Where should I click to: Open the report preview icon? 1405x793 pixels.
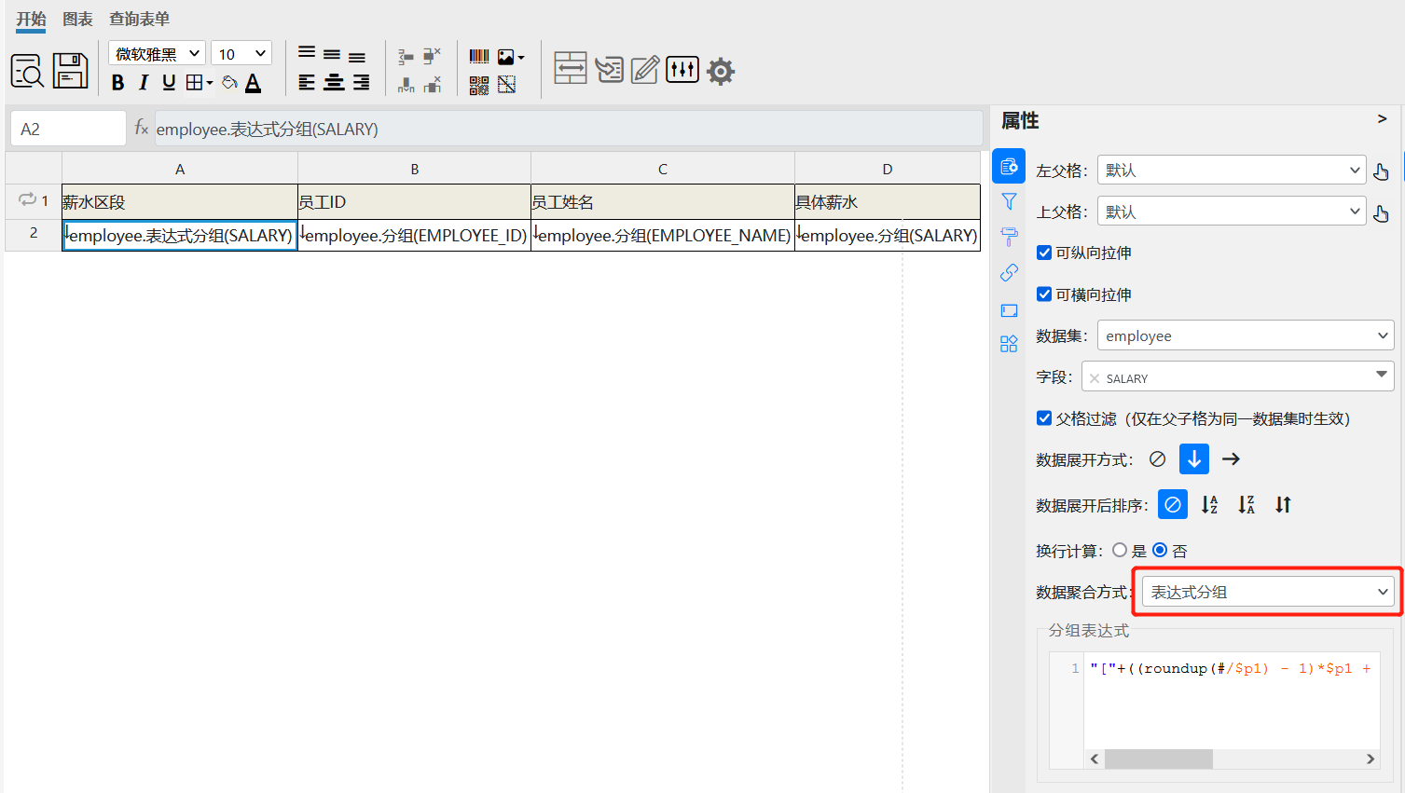coord(27,71)
